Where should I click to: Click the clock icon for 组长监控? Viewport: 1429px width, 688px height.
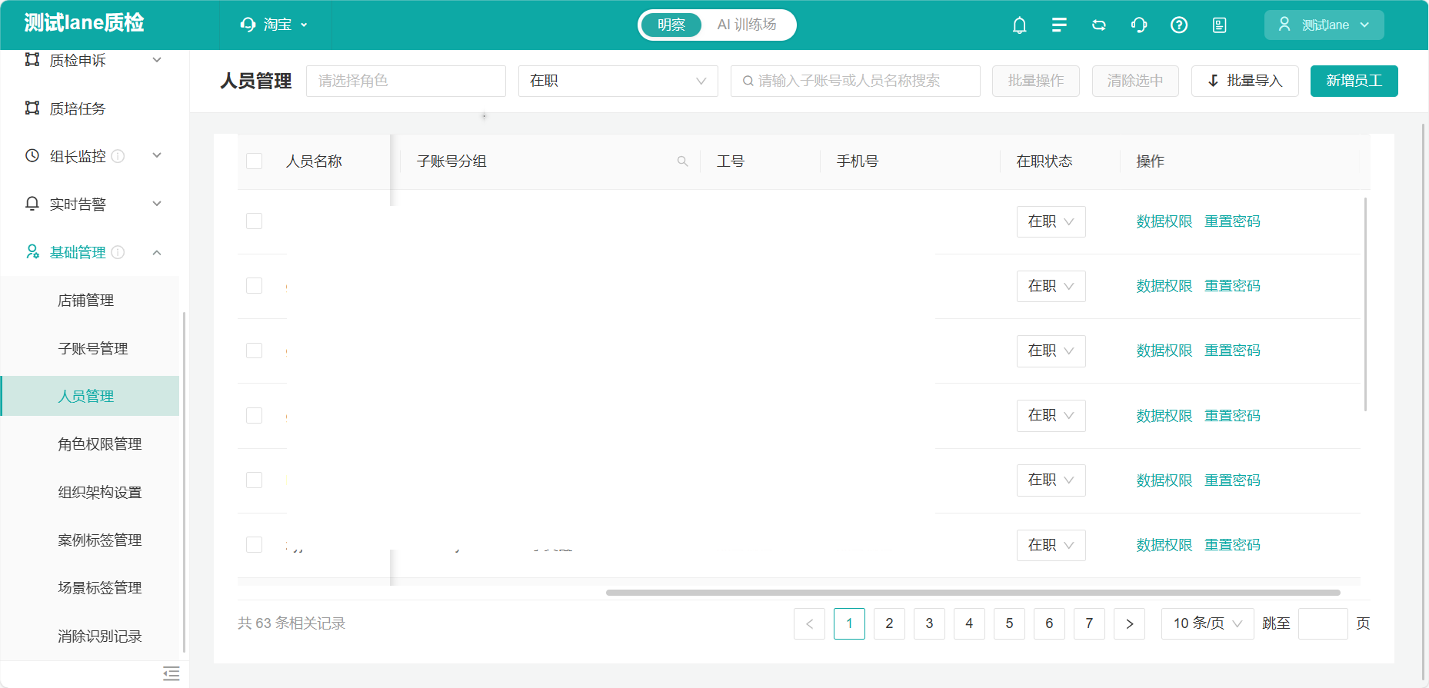click(x=32, y=156)
